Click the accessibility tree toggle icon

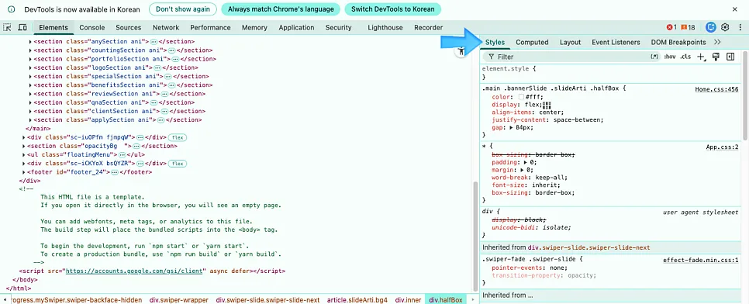point(461,52)
